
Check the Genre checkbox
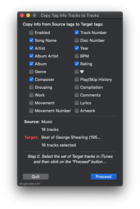point(31,72)
